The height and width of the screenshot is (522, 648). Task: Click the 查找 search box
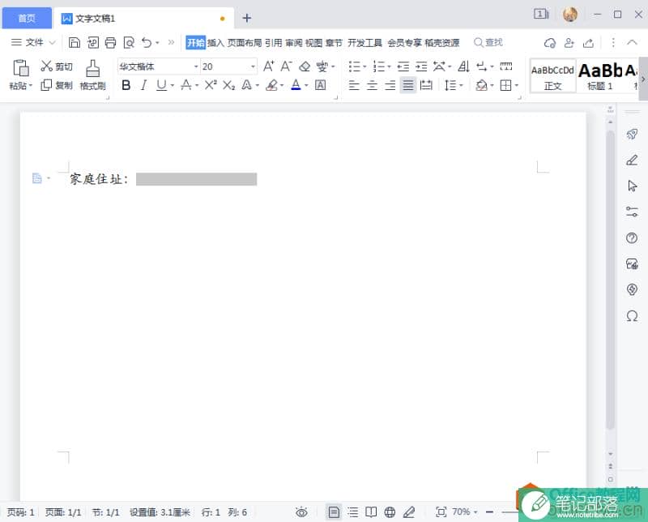(488, 42)
